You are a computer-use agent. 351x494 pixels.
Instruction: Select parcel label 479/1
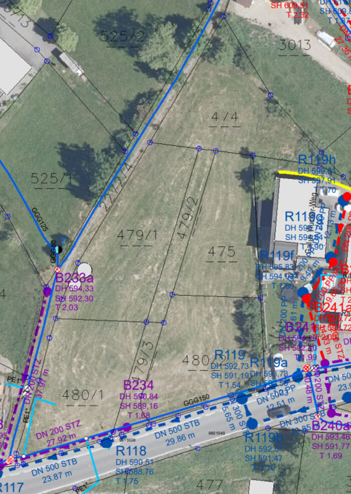tap(134, 235)
